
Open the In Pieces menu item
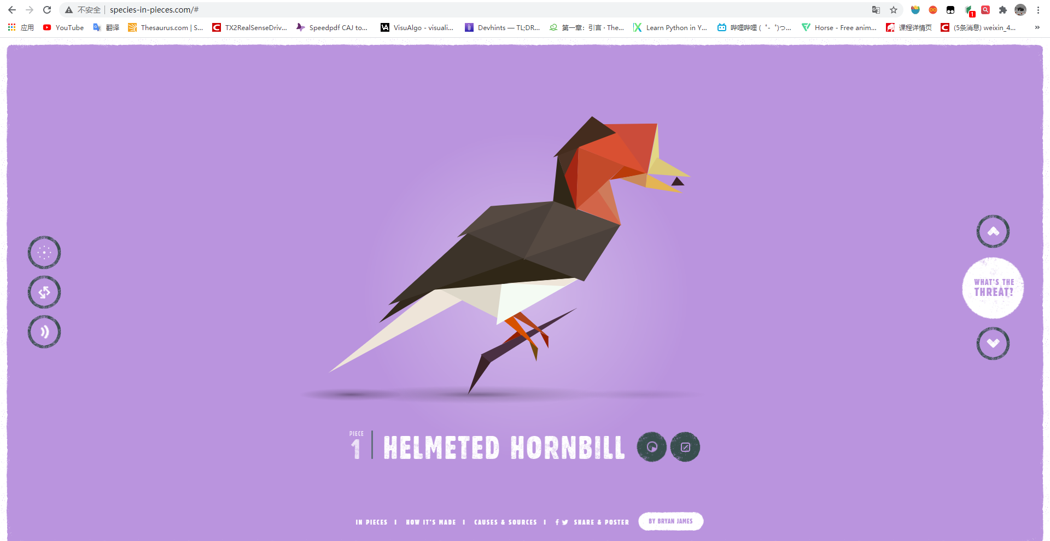[x=371, y=522]
